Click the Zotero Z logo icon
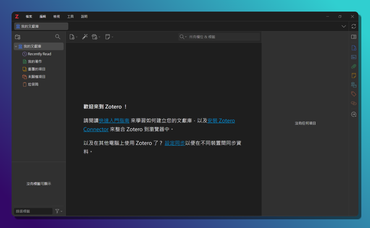370x228 pixels. pyautogui.click(x=17, y=17)
